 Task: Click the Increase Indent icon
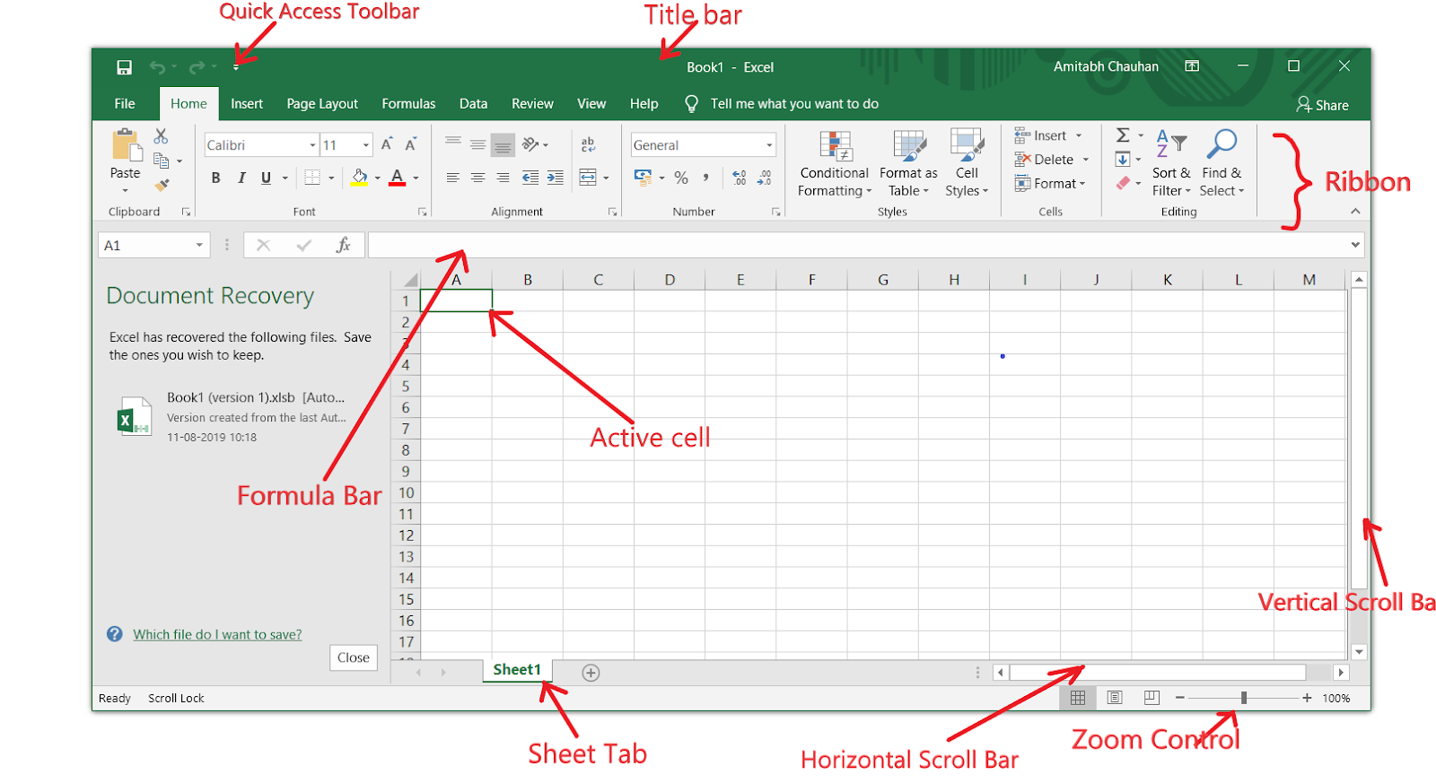click(x=556, y=178)
